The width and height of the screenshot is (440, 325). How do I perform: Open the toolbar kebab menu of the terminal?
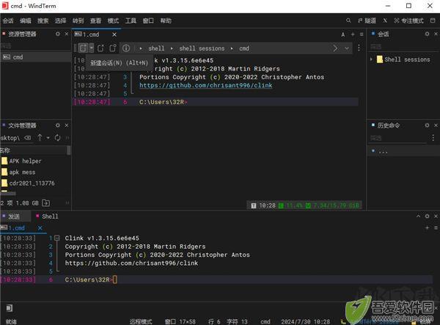[x=359, y=48]
